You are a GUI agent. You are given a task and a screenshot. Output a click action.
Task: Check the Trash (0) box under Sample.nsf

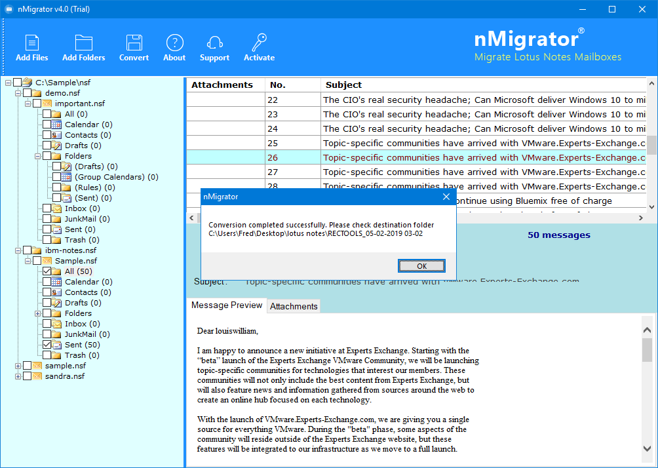coord(47,355)
